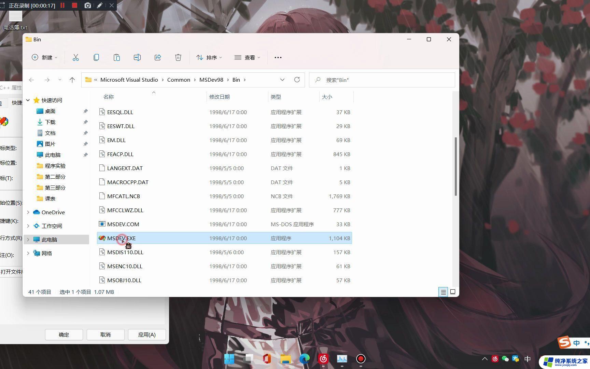Click 取消 in the properties dialog
Viewport: 590px width, 369px height.
pos(106,334)
